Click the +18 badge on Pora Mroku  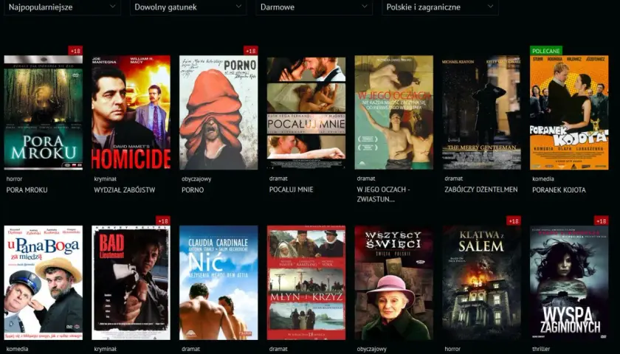pyautogui.click(x=75, y=51)
